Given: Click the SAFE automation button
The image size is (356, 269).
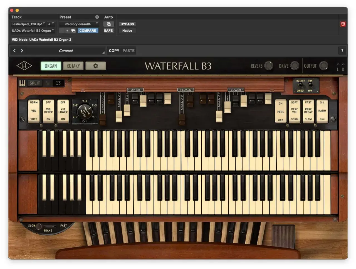Looking at the screenshot, I should [x=108, y=31].
